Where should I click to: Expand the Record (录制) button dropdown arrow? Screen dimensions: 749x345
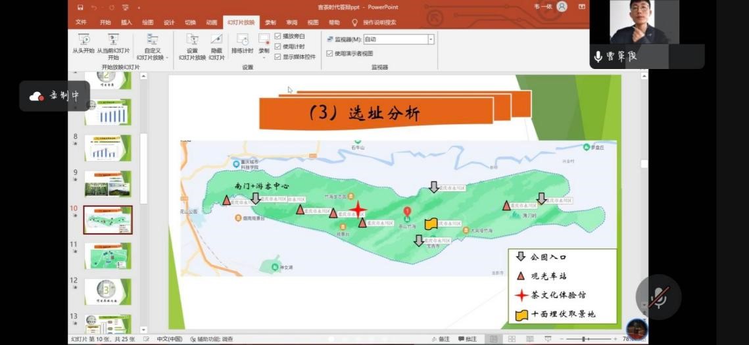[x=264, y=58]
